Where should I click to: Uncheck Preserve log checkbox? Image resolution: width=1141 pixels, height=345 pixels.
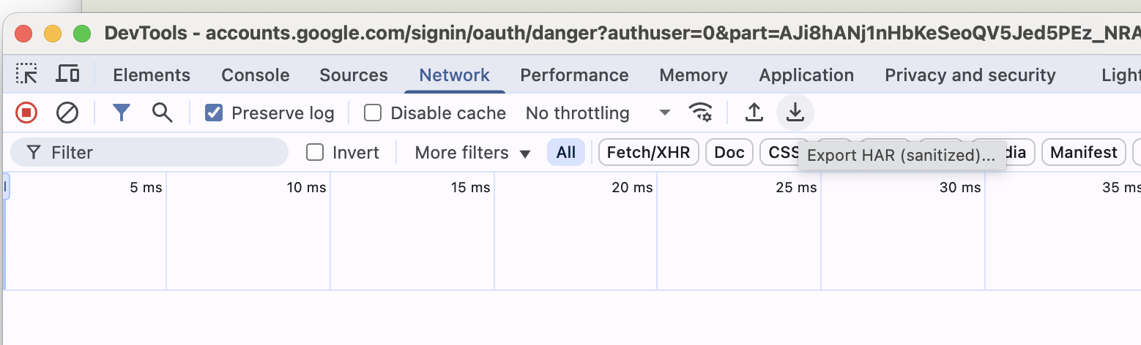(213, 113)
